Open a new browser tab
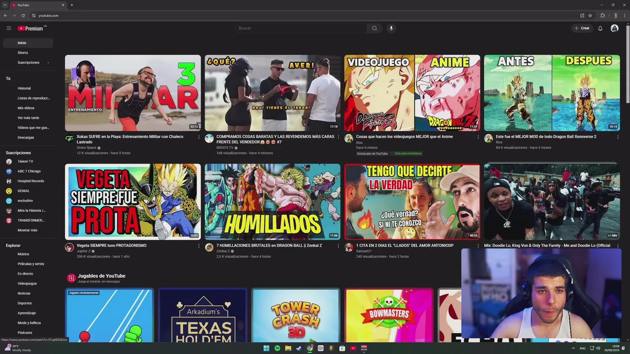 72,5
